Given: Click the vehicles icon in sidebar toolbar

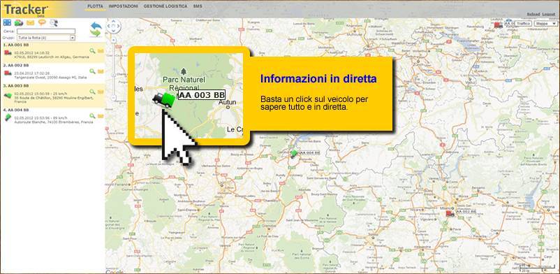Looking at the screenshot, I should (x=19, y=23).
